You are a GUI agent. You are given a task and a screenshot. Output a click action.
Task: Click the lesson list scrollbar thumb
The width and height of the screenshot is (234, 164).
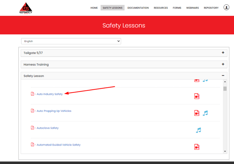click(225, 89)
